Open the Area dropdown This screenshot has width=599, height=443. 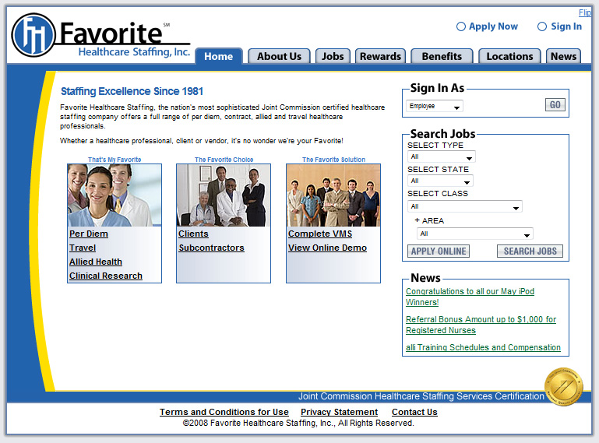coord(475,234)
